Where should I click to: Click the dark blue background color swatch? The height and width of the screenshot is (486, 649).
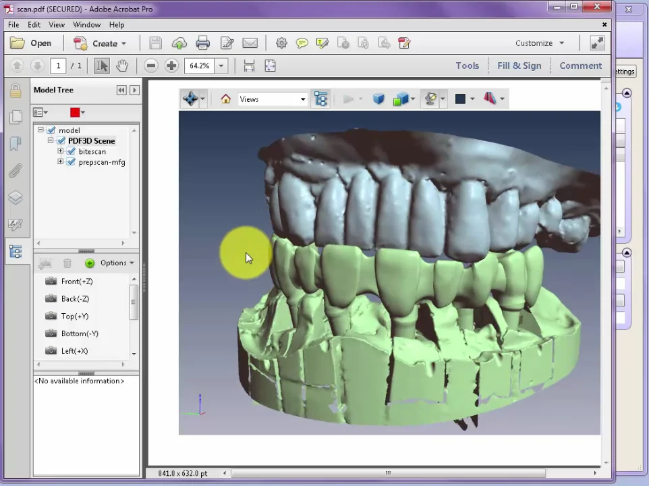tap(460, 99)
